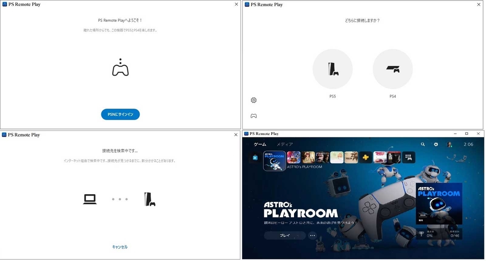Screen dimensions: 486x261
Task: Select the pale pastel game tile
Action: 337,157
